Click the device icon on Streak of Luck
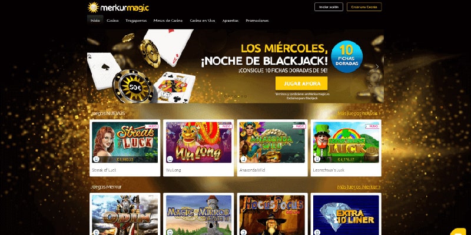 pos(96,159)
